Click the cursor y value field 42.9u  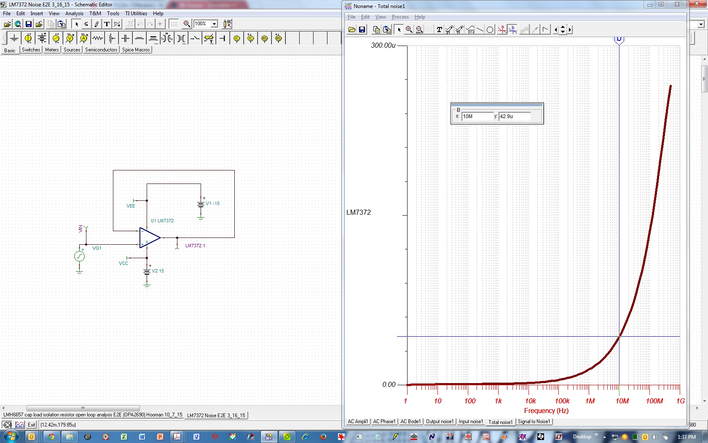pos(515,116)
